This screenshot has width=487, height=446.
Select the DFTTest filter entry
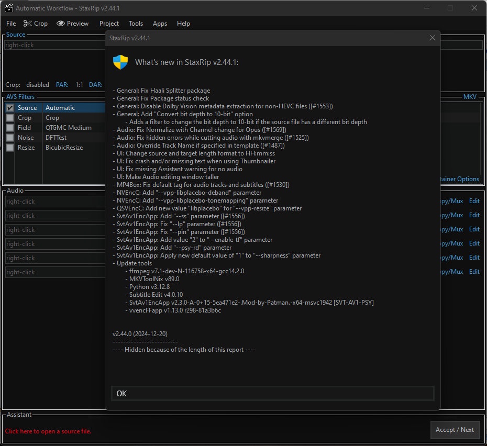(x=56, y=138)
